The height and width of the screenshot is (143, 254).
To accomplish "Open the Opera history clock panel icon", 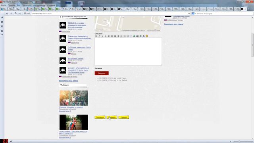I will (x=2, y=31).
